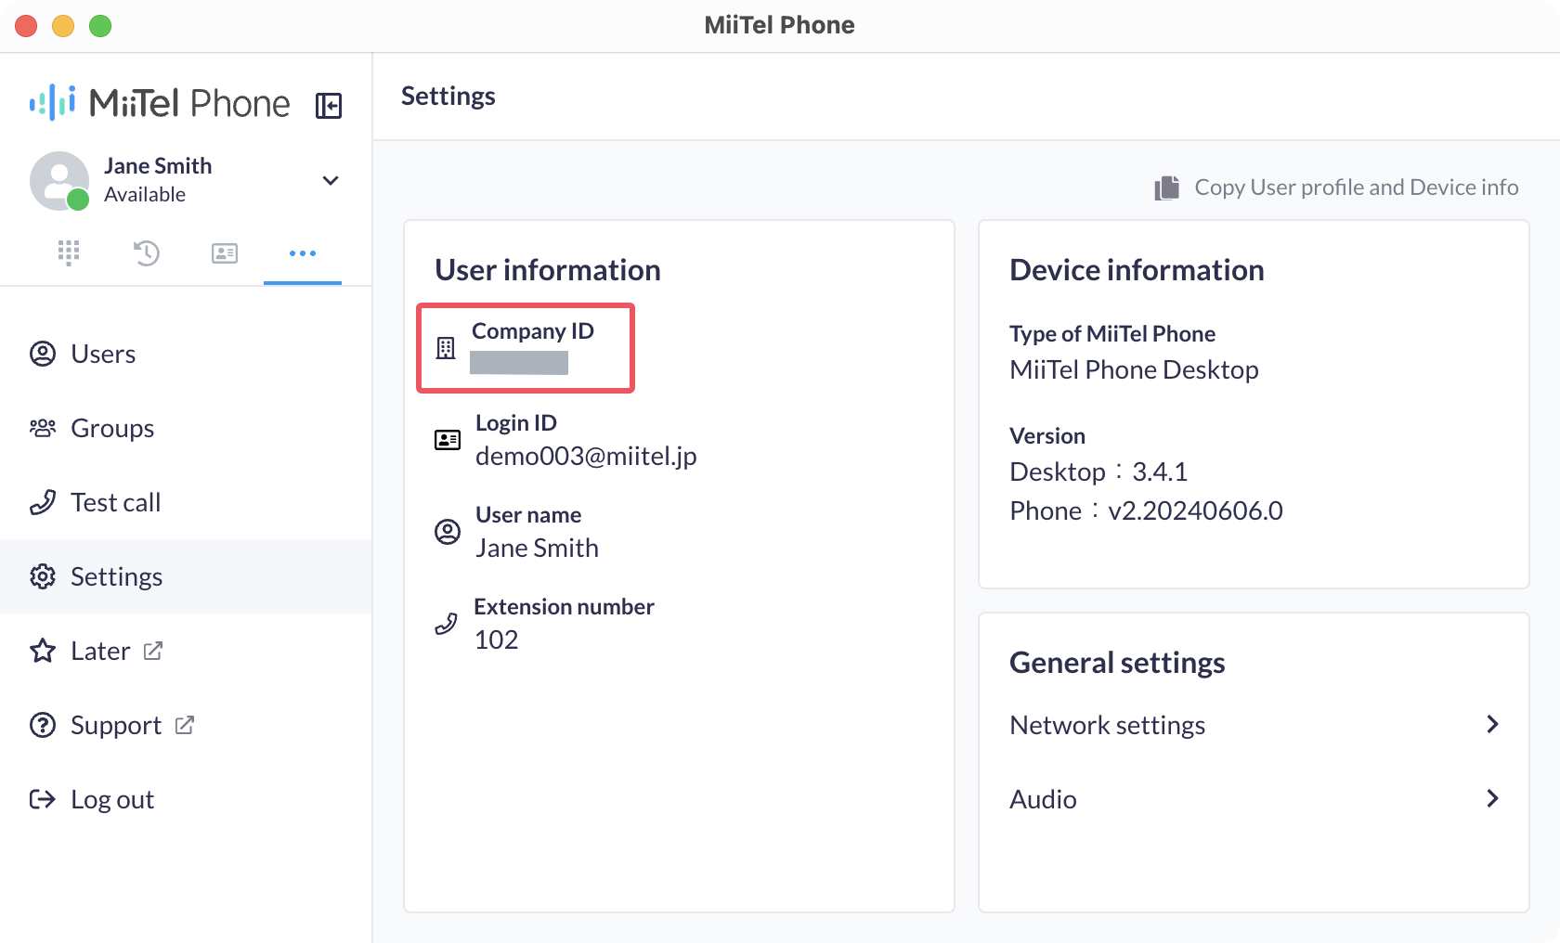This screenshot has height=943, width=1560.
Task: Click the MiiTel Phone Desktop type text
Action: [1134, 370]
